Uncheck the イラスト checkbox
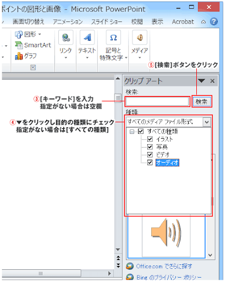 click(150, 139)
